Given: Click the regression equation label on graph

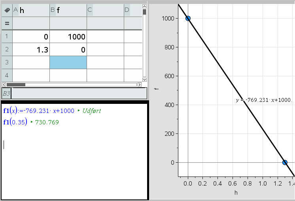Looking at the screenshot, I should click(263, 100).
